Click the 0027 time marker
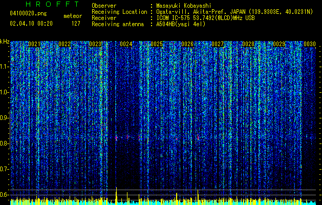The width and height of the screenshot is (322, 205). [x=218, y=44]
